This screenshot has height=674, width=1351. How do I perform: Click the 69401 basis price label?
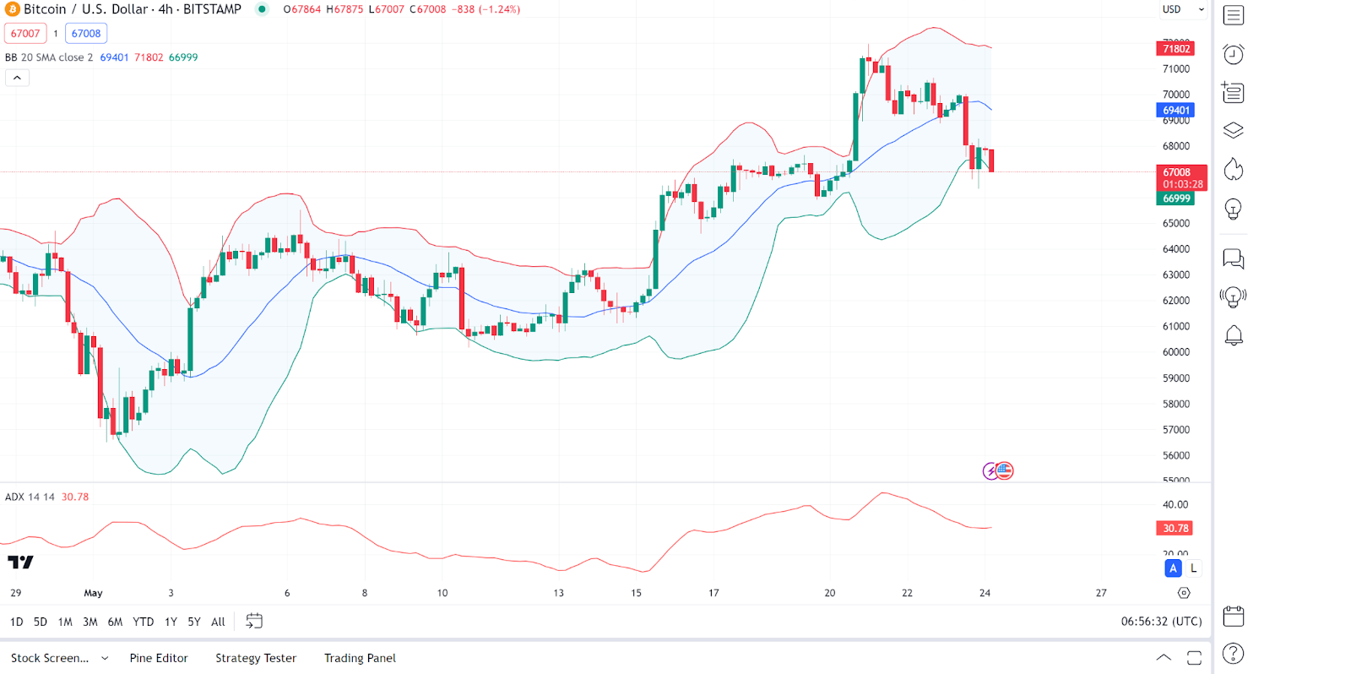(1175, 111)
